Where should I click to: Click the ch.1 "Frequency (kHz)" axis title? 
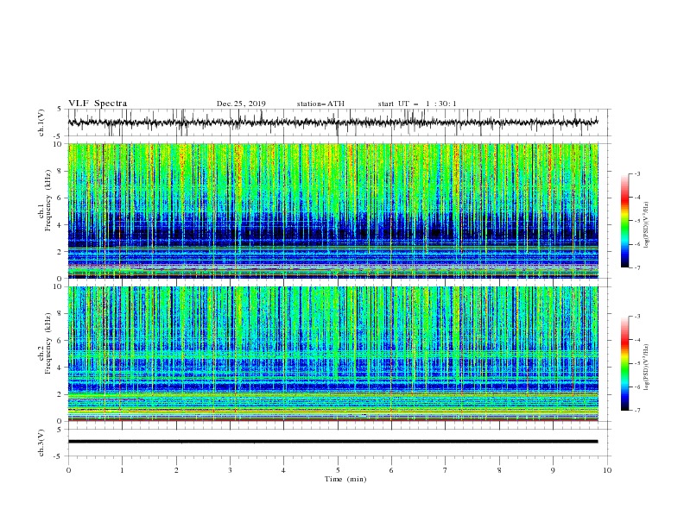coord(48,201)
